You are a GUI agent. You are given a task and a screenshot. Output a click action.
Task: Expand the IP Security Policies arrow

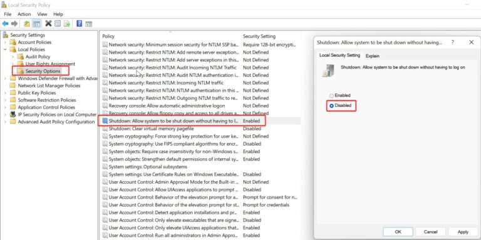(5, 114)
